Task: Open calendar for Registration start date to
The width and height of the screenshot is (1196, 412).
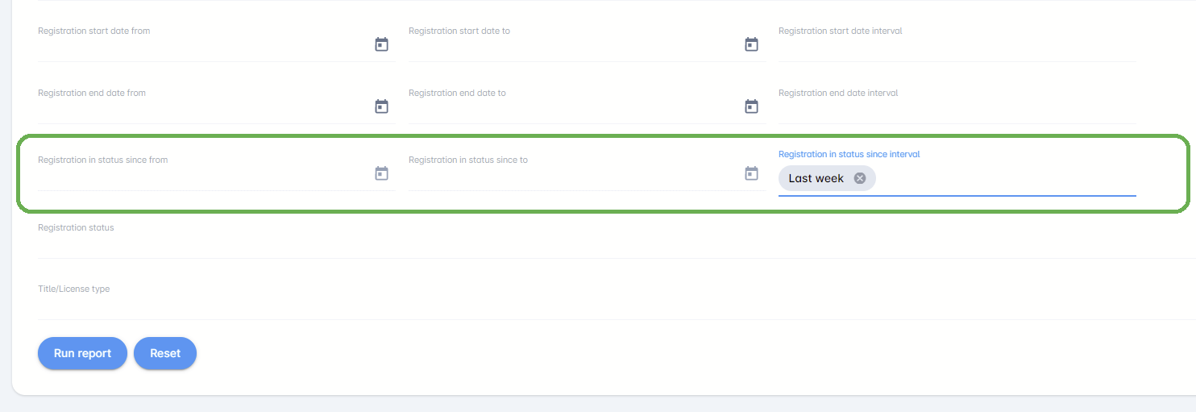Action: [x=751, y=44]
